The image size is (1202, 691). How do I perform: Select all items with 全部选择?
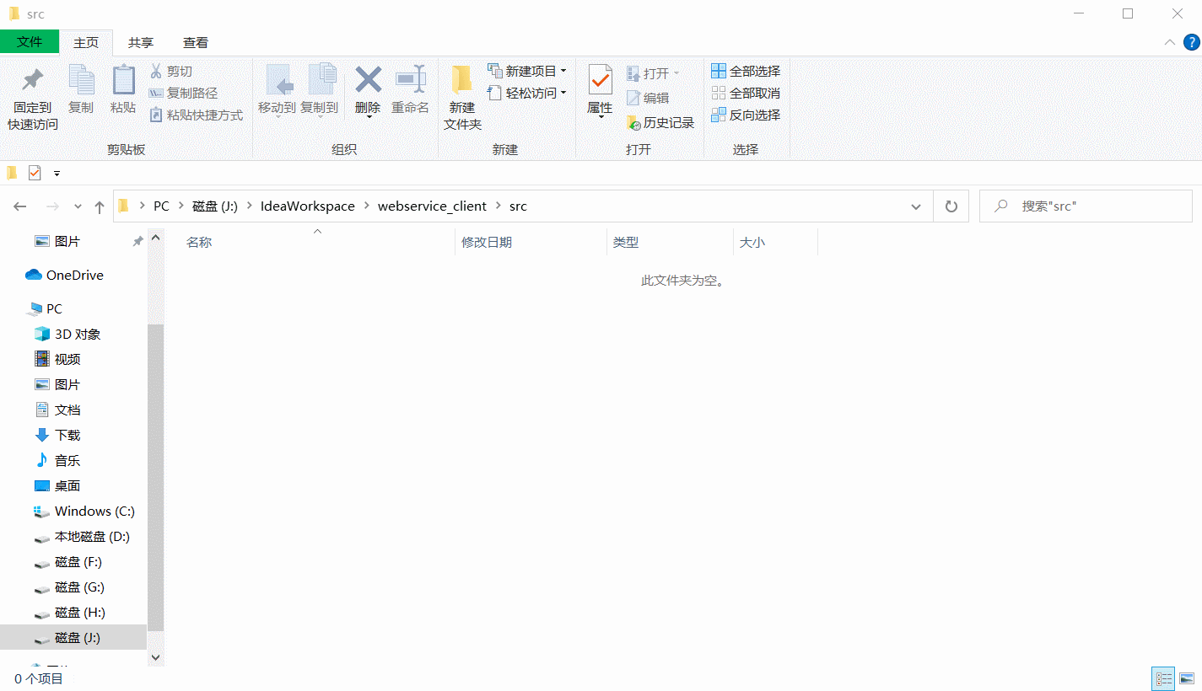point(746,71)
